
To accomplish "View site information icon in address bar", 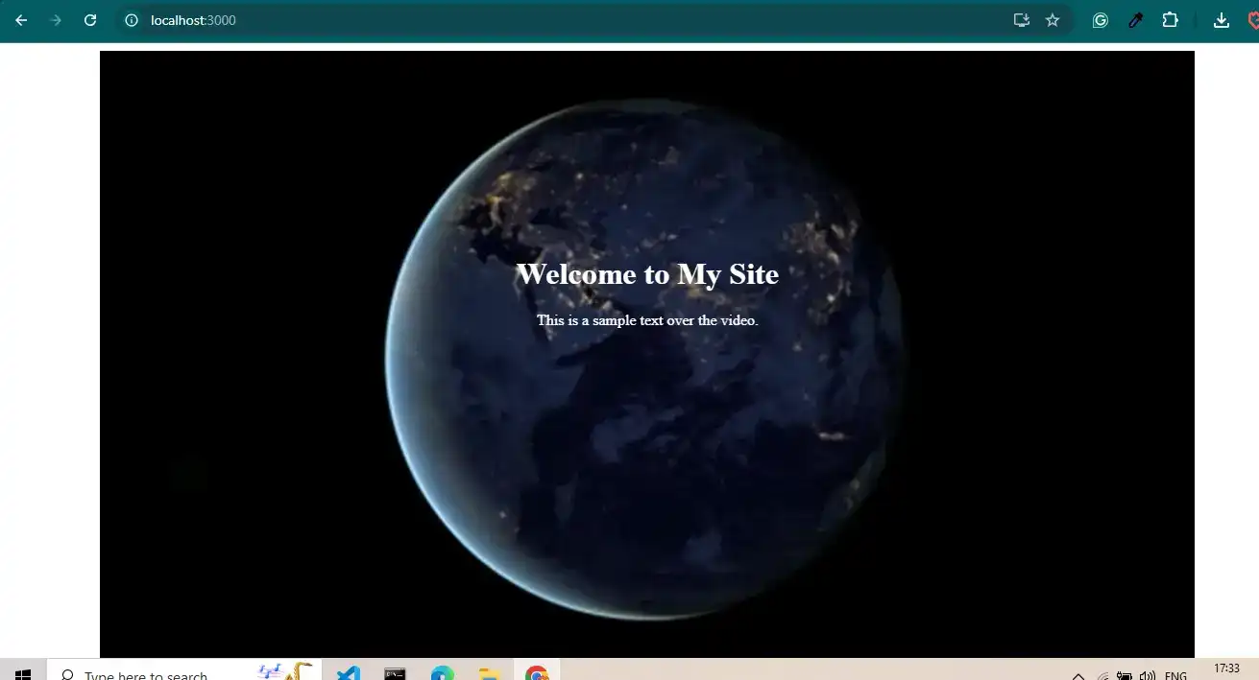I will pos(133,20).
